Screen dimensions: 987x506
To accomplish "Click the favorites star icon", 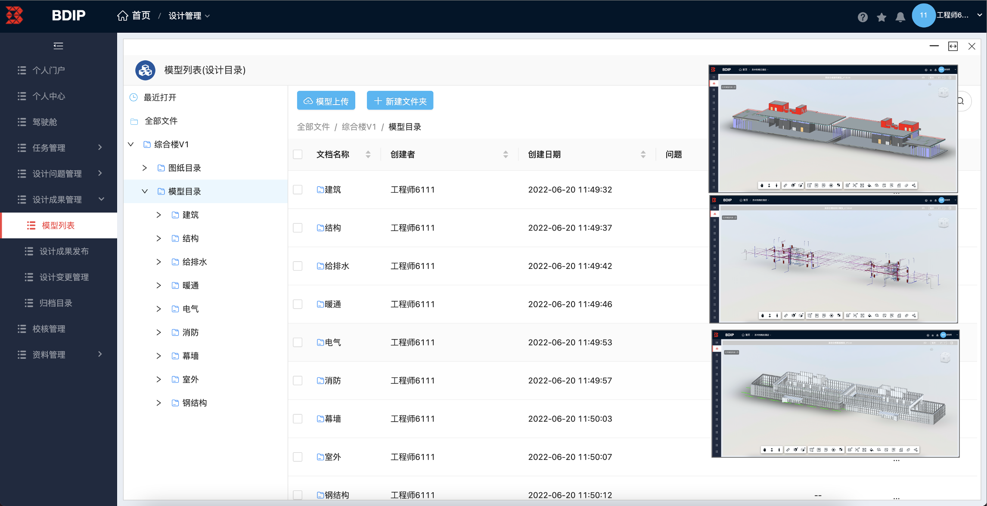I will coord(881,17).
